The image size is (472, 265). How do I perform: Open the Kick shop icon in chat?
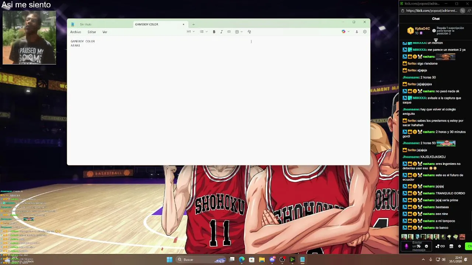pos(451,246)
